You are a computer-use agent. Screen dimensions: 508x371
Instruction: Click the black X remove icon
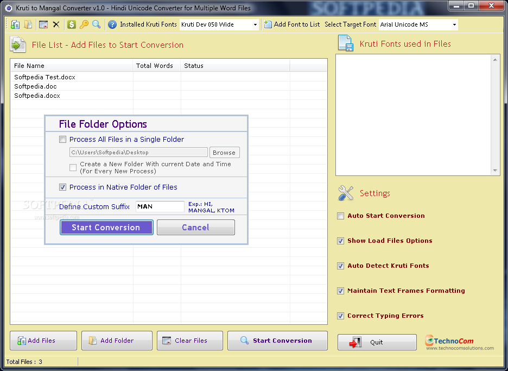click(56, 24)
